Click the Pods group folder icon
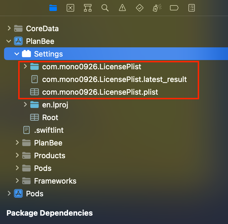This screenshot has width=228, height=224. point(27,168)
